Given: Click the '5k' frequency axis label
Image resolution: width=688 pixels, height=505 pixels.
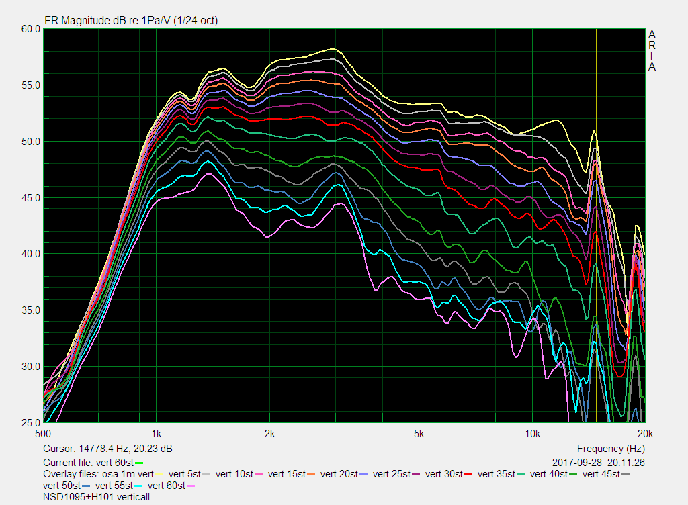Looking at the screenshot, I should click(419, 434).
